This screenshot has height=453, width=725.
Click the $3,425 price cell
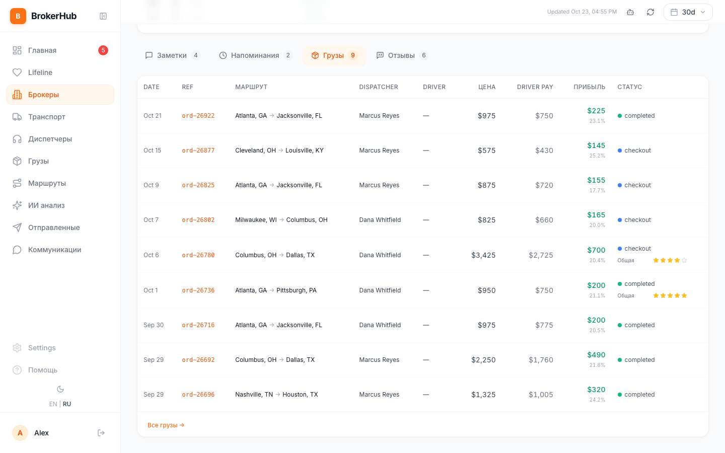click(x=483, y=255)
